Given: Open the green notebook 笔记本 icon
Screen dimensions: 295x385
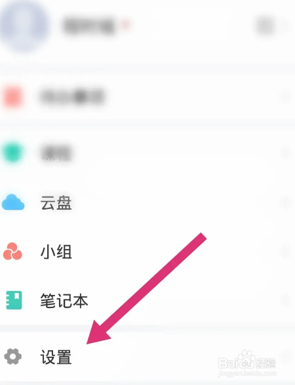Looking at the screenshot, I should pos(14,300).
